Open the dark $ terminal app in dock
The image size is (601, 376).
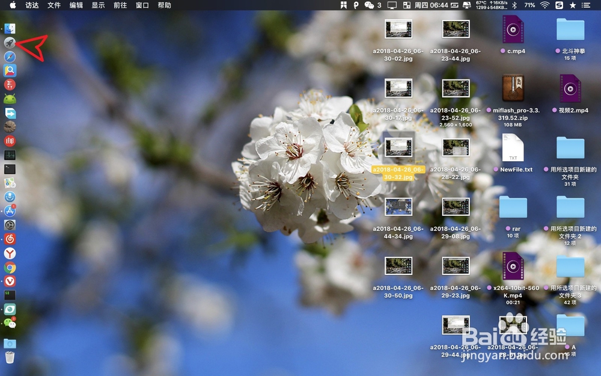click(x=10, y=295)
